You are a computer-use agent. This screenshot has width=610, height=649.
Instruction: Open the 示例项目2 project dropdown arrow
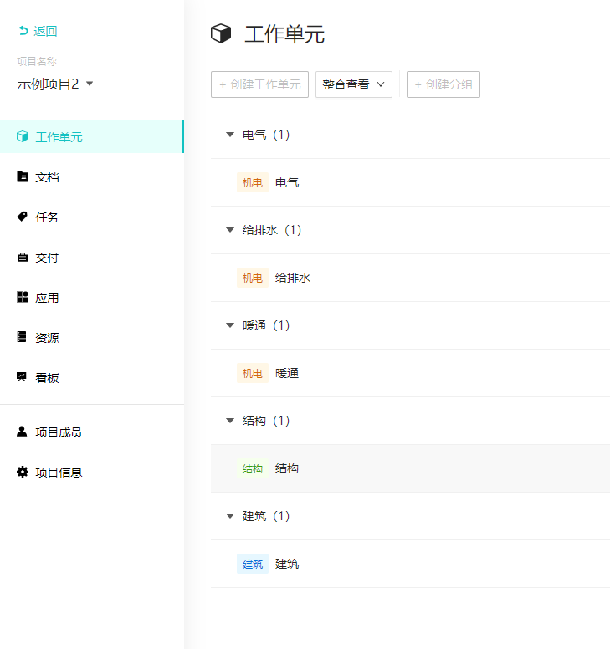pyautogui.click(x=90, y=84)
